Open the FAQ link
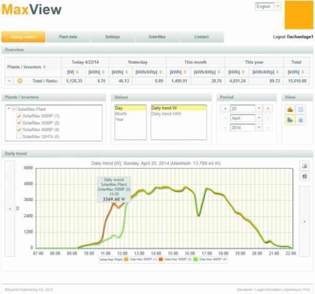The image size is (315, 294). (x=307, y=290)
